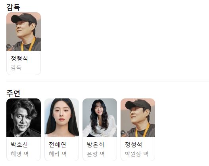
Task: Click the 박호산 name link
Action: (19, 145)
